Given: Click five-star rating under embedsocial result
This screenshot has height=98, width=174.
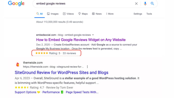Looking at the screenshot, I should [x=42, y=53].
